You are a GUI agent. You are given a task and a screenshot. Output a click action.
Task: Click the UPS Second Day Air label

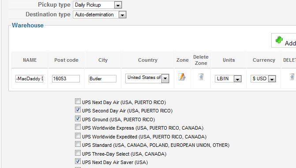click(127, 111)
